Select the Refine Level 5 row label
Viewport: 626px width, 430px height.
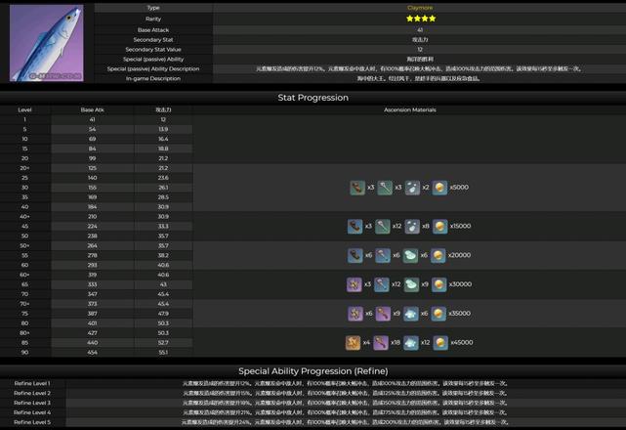(32, 422)
